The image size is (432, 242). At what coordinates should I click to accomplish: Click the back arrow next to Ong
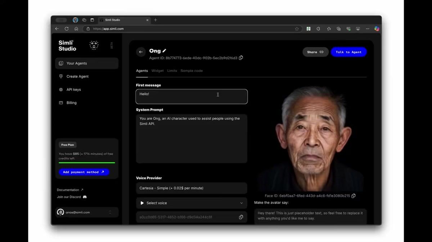(x=141, y=52)
